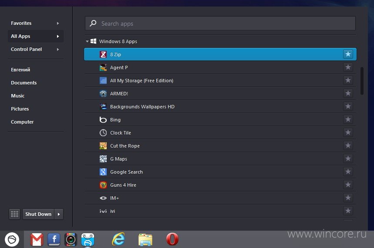Click the Google Search app icon
The image size is (374, 248).
click(x=103, y=172)
